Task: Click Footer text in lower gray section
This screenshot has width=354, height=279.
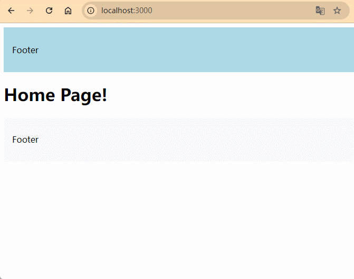Action: coord(25,139)
